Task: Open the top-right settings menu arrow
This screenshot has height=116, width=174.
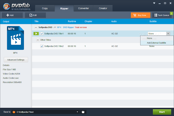Action: point(154,3)
